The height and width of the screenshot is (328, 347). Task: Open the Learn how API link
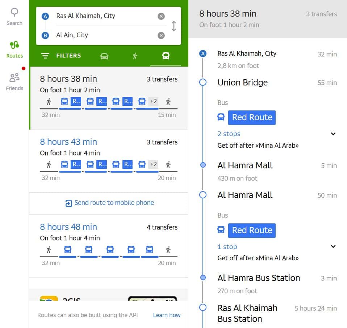coord(167,315)
